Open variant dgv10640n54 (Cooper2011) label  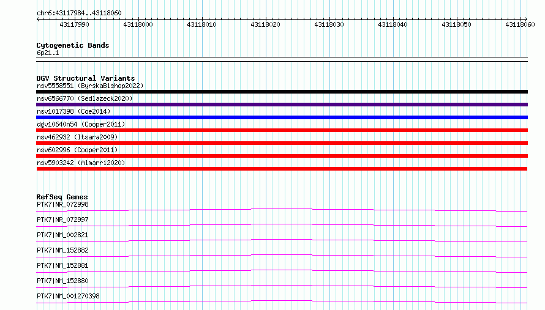(x=81, y=124)
